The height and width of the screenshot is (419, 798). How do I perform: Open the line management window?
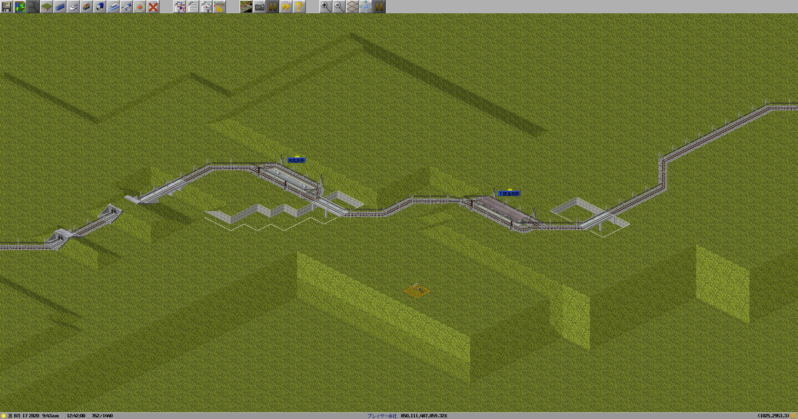click(x=180, y=7)
